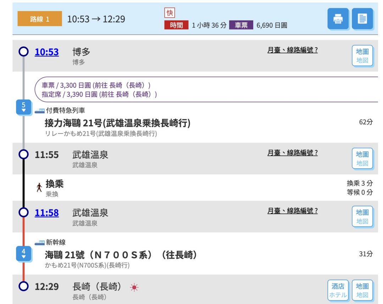Screen dimensions: 383x304
Task: Click the 車票 3,300 日圓 fare line
Action: point(96,85)
